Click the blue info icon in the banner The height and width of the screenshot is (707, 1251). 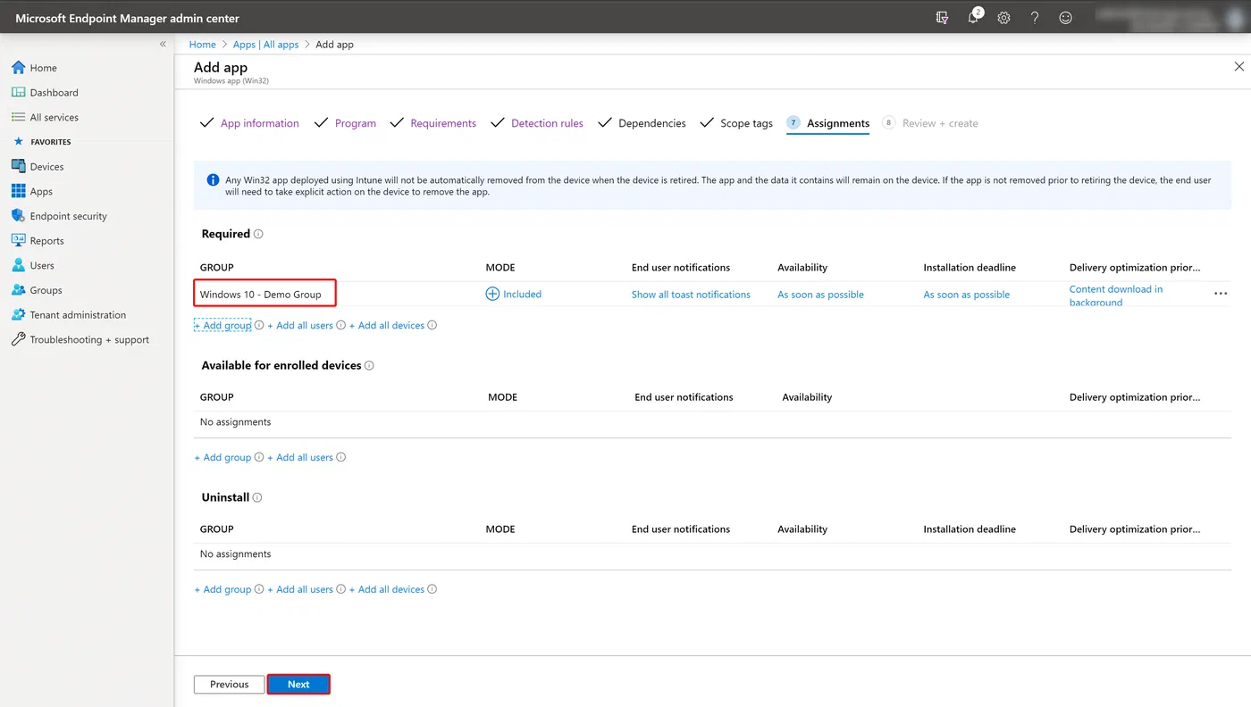point(213,180)
